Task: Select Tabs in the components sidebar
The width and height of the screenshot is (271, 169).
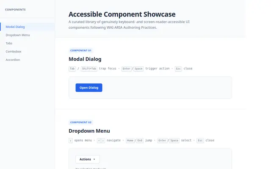Action: point(27,43)
